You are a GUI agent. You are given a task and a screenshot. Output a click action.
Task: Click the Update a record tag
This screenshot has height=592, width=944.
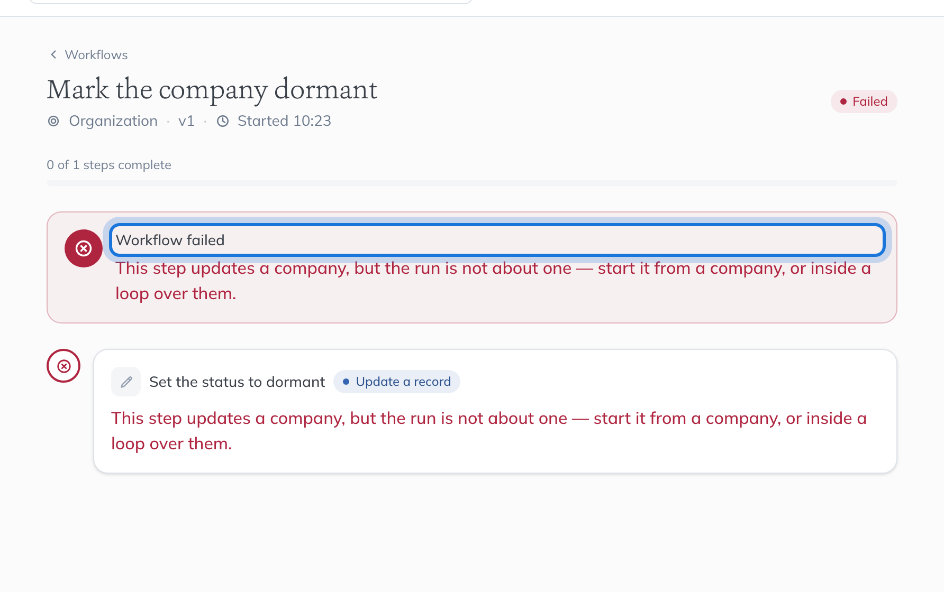coord(396,382)
